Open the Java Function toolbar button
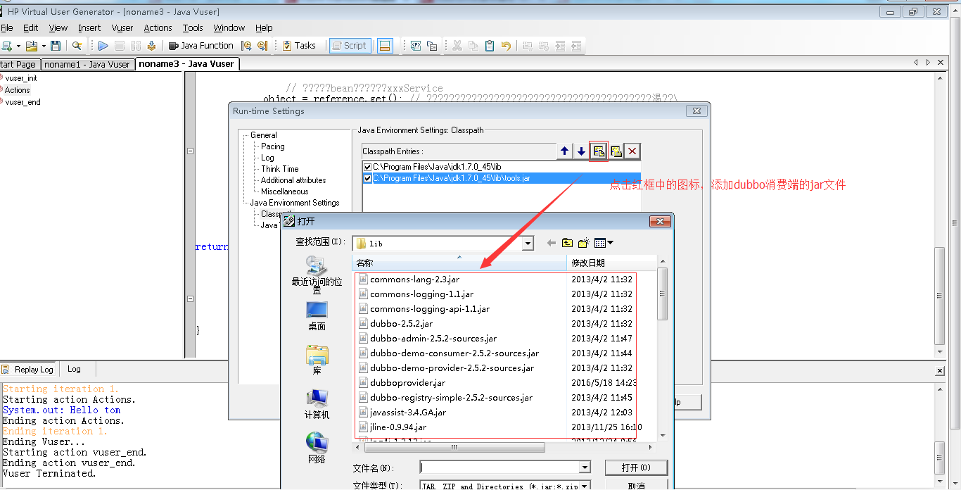Image resolution: width=961 pixels, height=490 pixels. pyautogui.click(x=201, y=46)
